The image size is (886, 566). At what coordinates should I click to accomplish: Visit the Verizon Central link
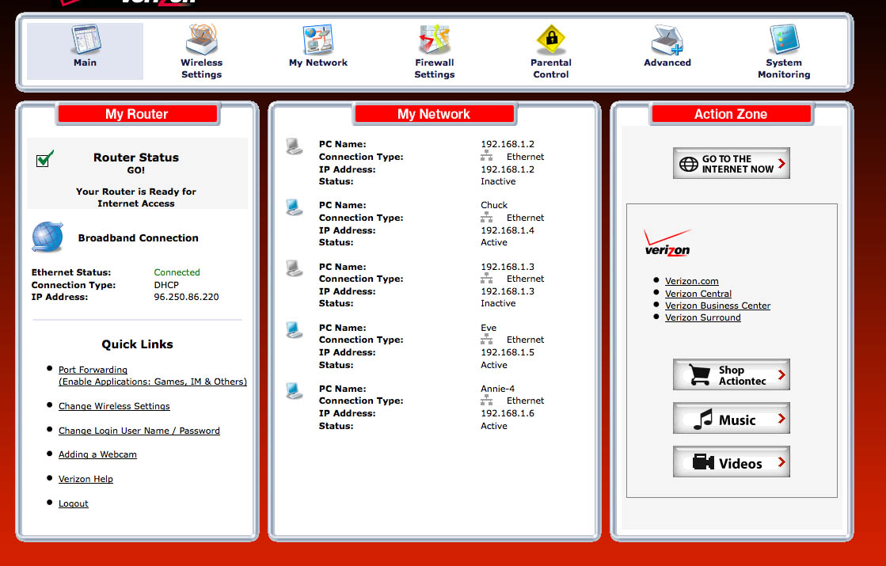698,293
